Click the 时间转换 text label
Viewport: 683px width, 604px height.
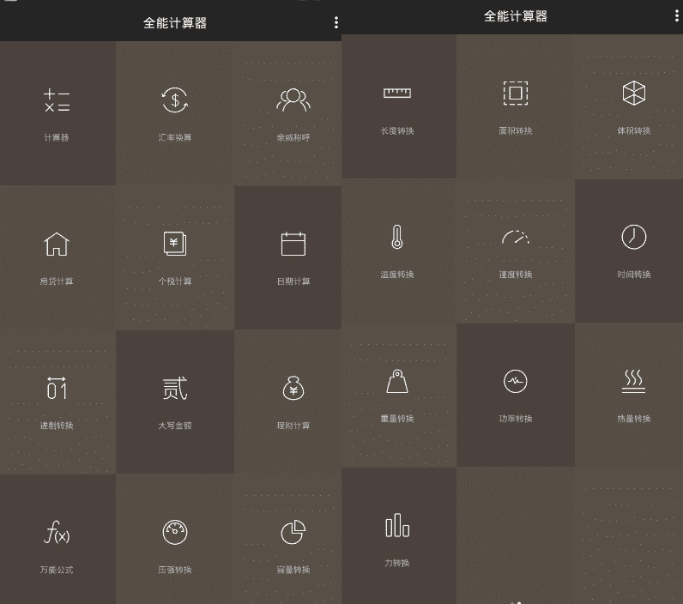click(x=634, y=275)
